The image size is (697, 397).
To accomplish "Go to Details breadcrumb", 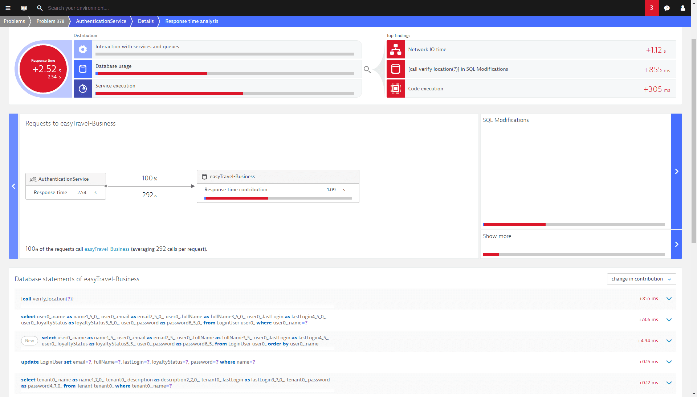I will pyautogui.click(x=146, y=21).
